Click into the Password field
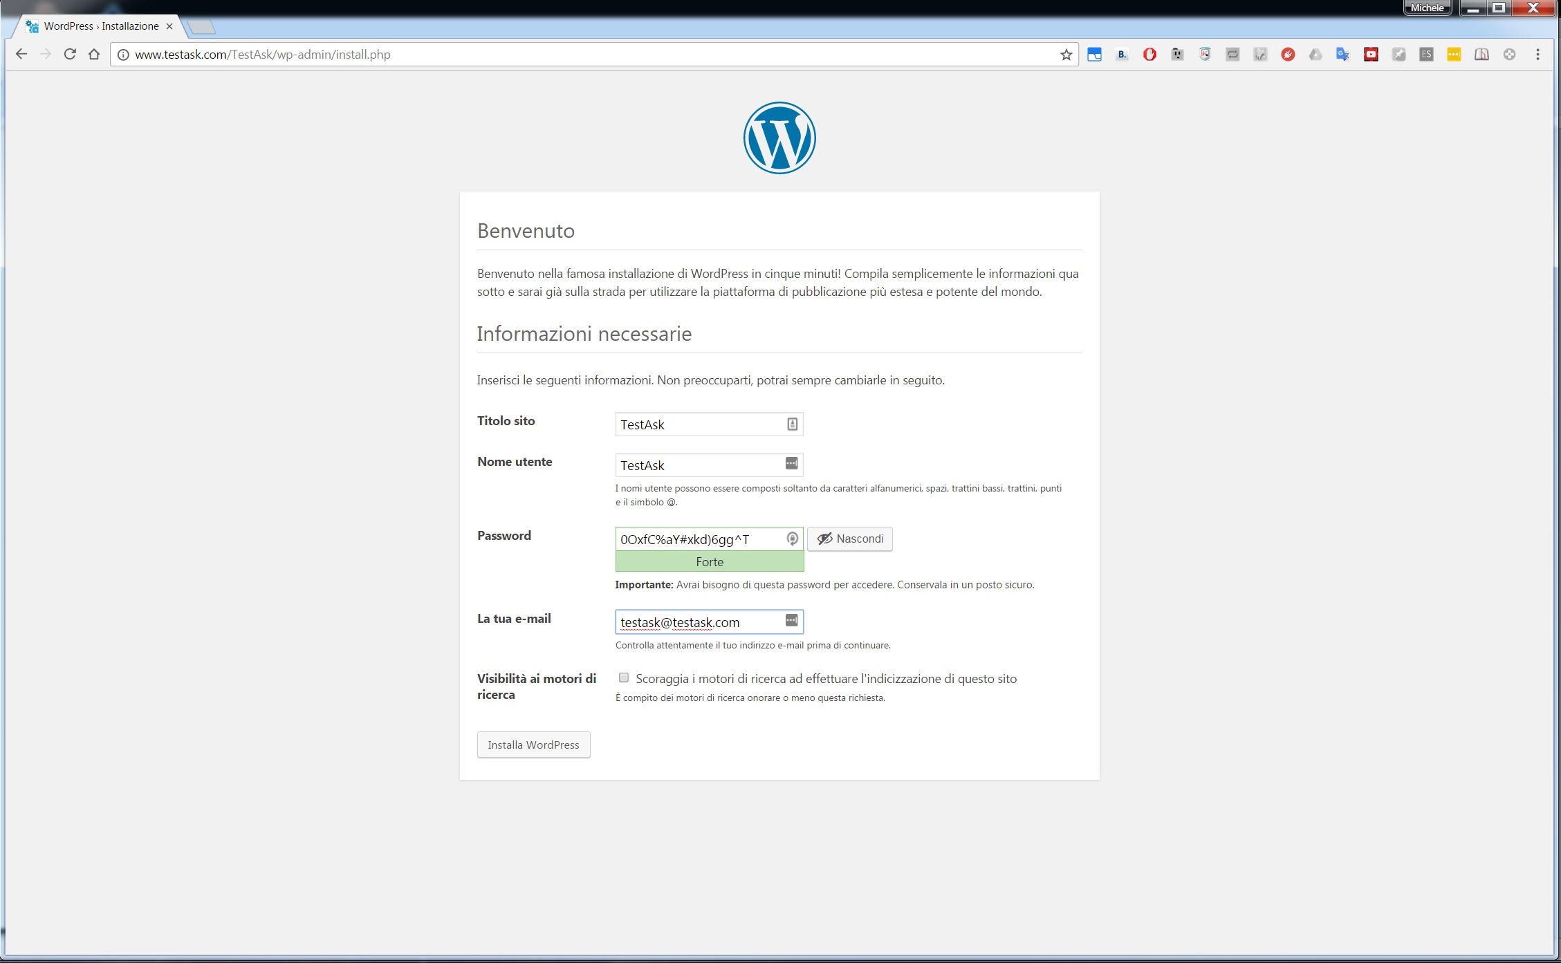The width and height of the screenshot is (1561, 963). [x=709, y=539]
